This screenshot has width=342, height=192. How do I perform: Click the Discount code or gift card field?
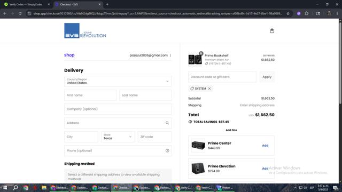coord(222,77)
